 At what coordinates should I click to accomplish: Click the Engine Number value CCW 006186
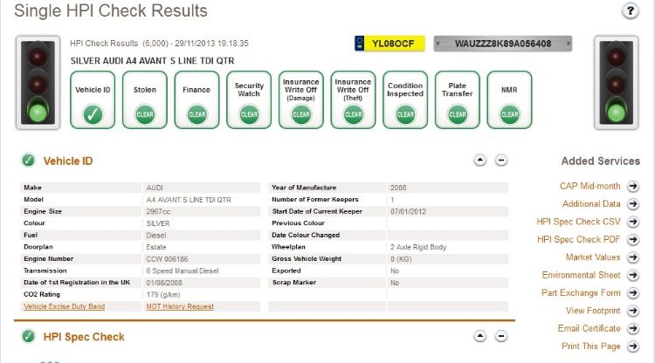pyautogui.click(x=167, y=259)
